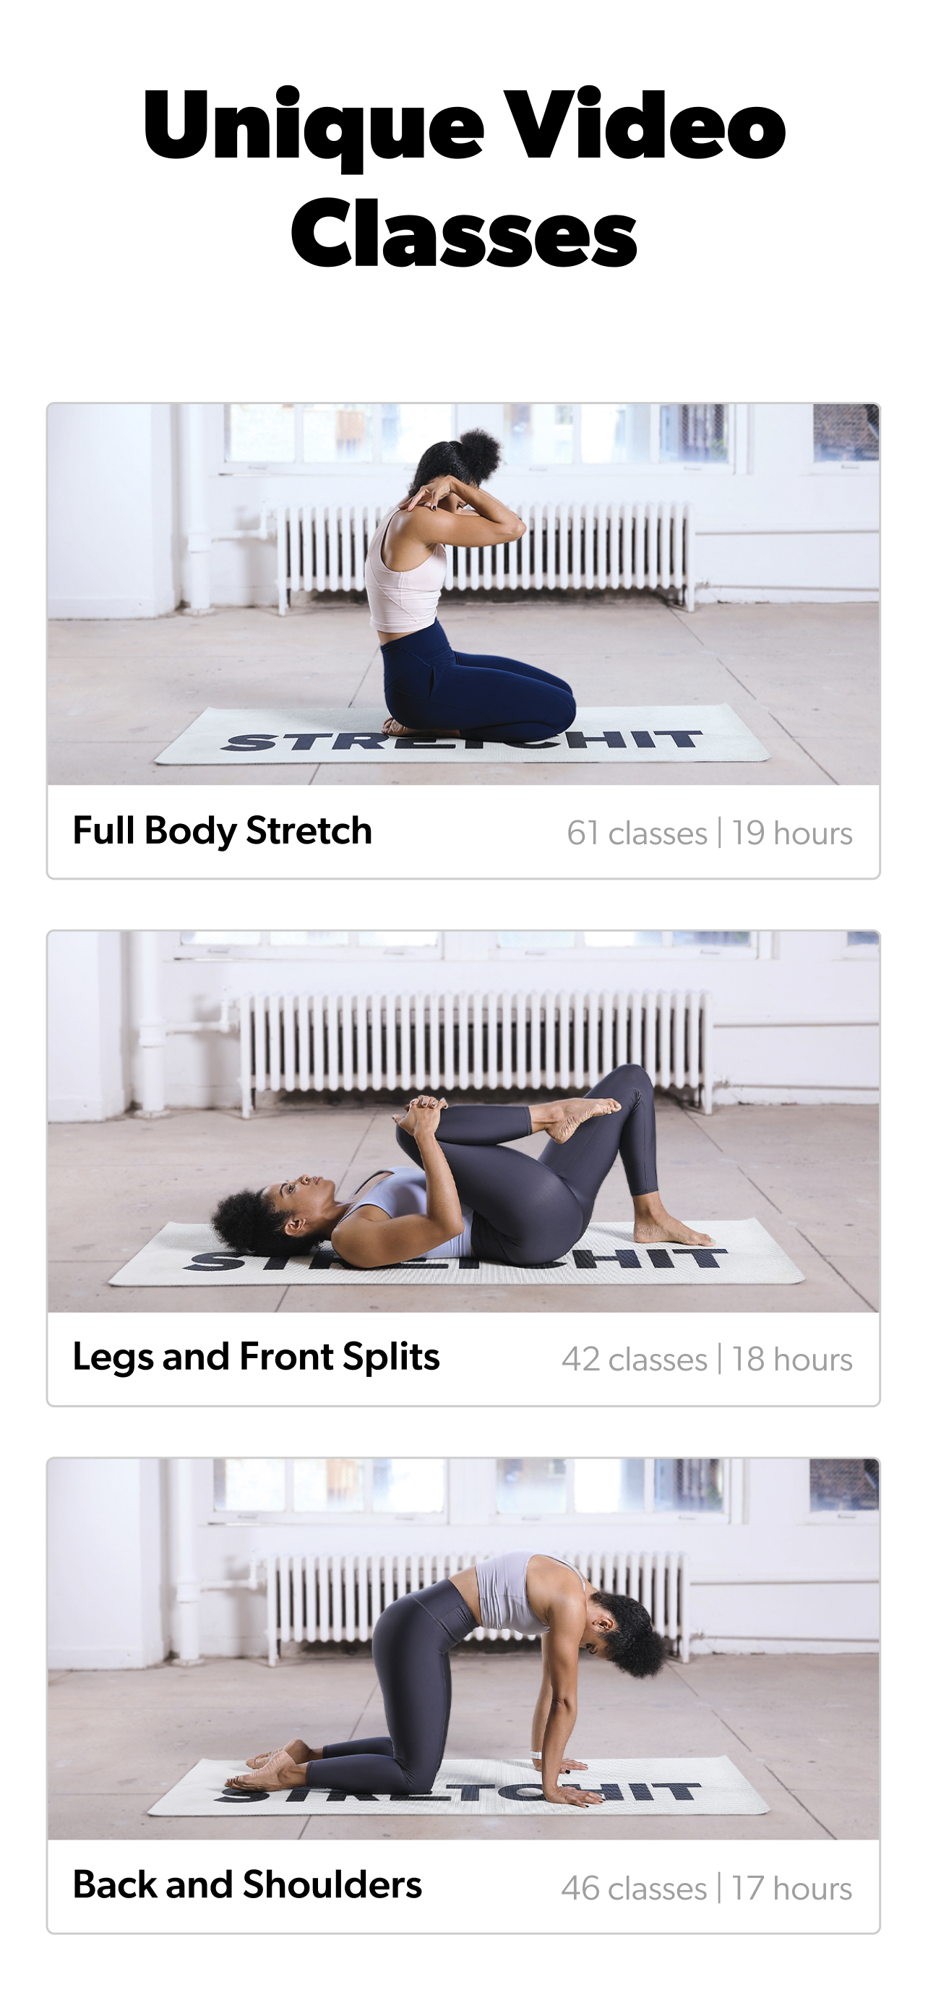
Task: Select the Back and Shoulders title
Action: tap(247, 1885)
